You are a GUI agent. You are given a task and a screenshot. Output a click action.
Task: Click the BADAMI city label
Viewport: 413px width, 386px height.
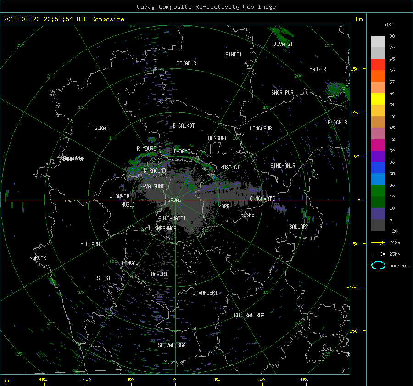coord(182,151)
